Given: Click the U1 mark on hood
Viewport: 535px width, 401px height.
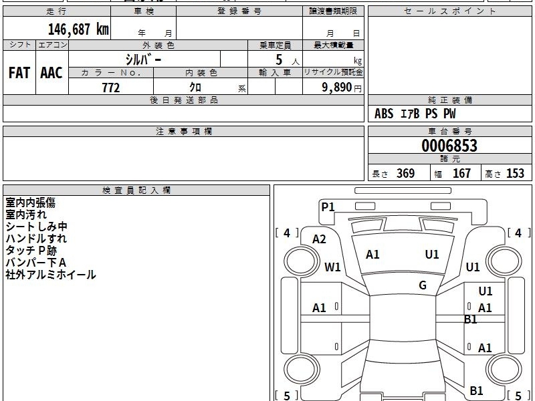Looking at the screenshot, I should pyautogui.click(x=432, y=255).
